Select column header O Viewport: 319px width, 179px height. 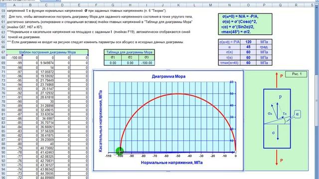coord(248,5)
